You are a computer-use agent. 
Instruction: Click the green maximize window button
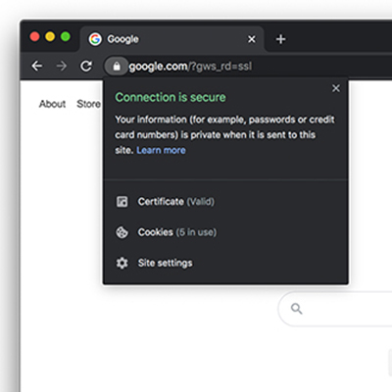(66, 36)
